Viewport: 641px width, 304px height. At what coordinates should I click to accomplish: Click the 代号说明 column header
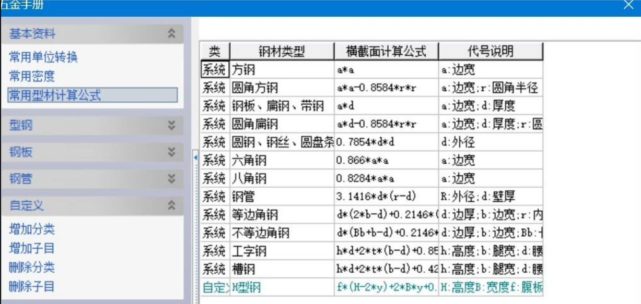tap(491, 51)
